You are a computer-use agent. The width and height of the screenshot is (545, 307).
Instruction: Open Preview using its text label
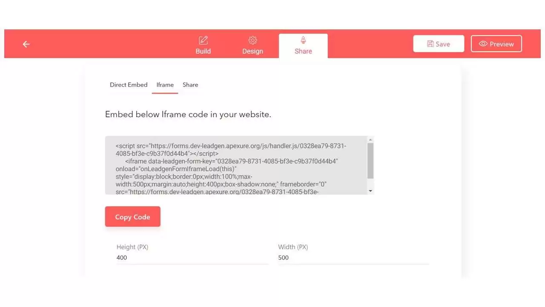coord(502,44)
